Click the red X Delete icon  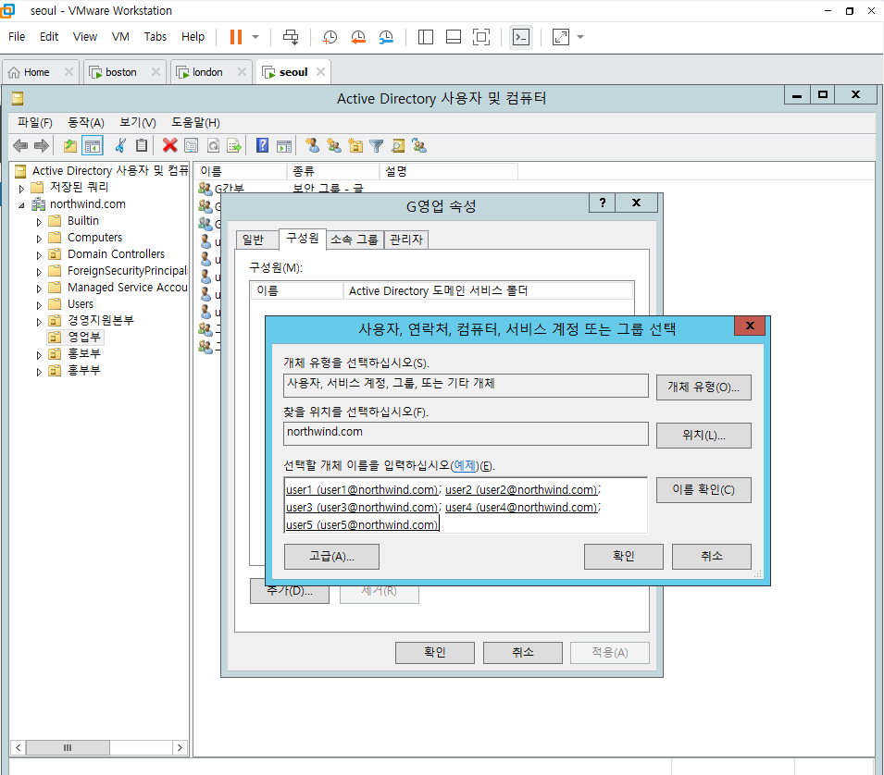(x=169, y=146)
